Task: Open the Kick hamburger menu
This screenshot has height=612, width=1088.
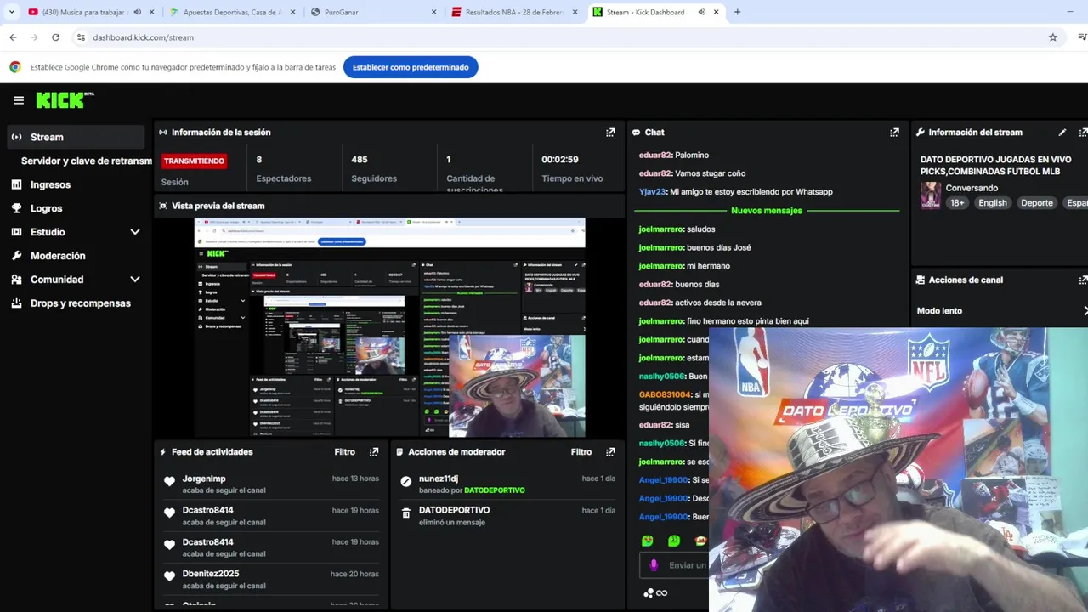Action: 19,100
